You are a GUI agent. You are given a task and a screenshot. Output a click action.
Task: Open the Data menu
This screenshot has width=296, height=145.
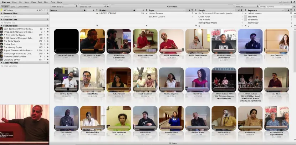point(52,2)
